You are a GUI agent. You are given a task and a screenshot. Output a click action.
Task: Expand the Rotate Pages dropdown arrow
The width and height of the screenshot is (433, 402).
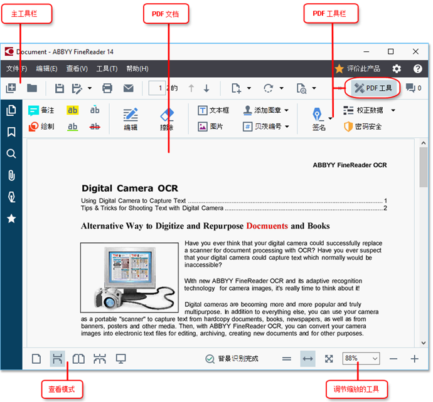[281, 88]
